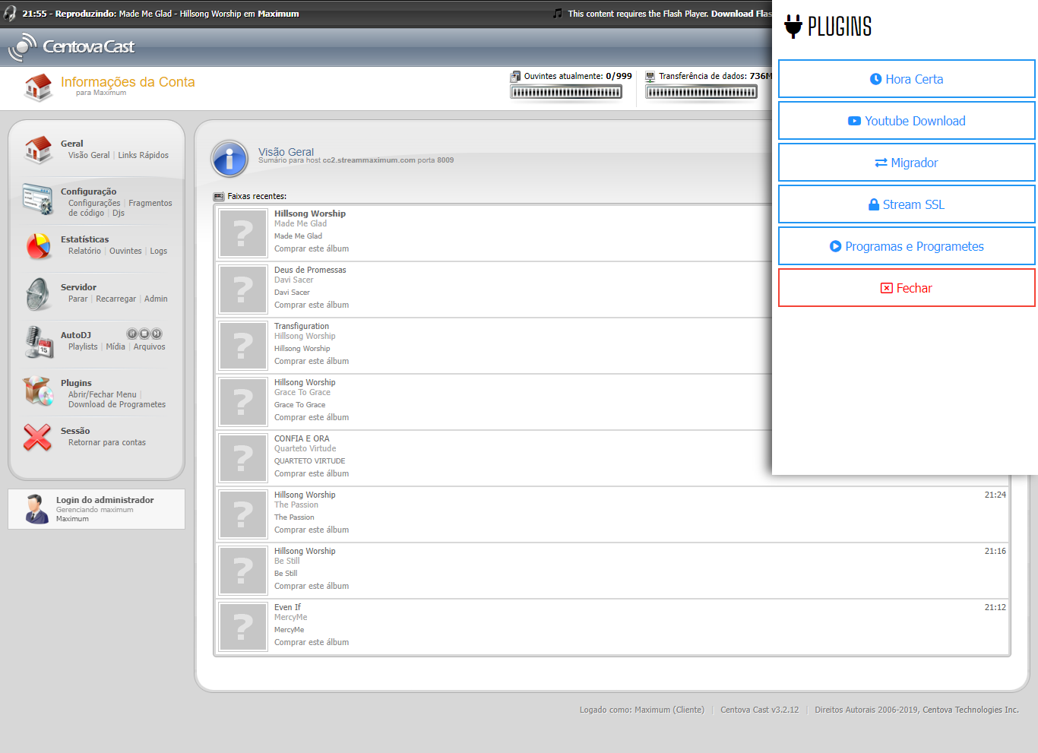This screenshot has height=753, width=1038.
Task: Open the Relatório statistics link
Action: [x=84, y=251]
